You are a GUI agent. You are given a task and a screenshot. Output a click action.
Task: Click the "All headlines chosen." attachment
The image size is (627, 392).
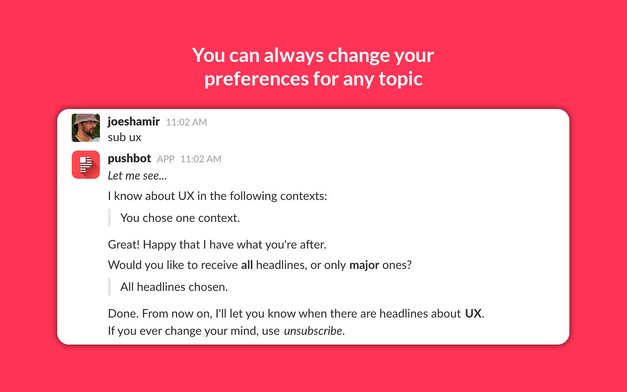[174, 287]
